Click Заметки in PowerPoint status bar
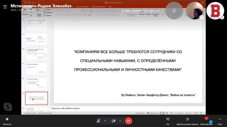Image resolution: width=227 pixels, height=127 pixels. 140,113
